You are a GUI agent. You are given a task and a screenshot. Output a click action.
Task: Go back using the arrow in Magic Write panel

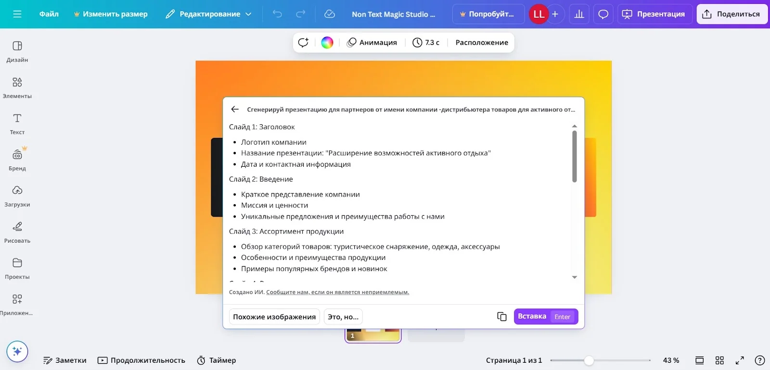pyautogui.click(x=235, y=110)
